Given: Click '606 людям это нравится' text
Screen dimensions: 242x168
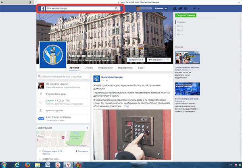Looking at the screenshot, I should click(57, 84).
